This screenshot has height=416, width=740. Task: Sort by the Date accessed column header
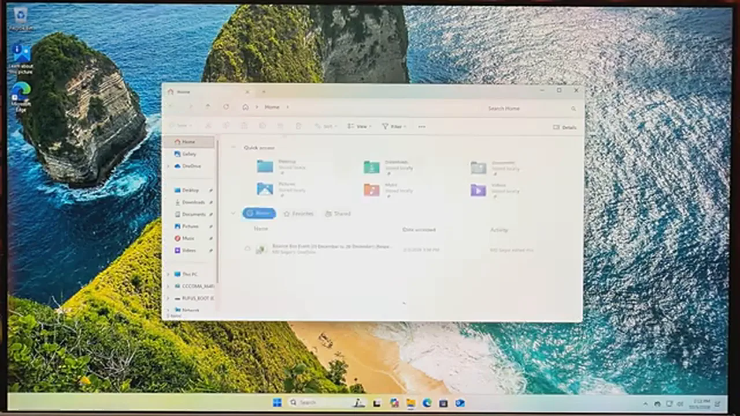(419, 230)
